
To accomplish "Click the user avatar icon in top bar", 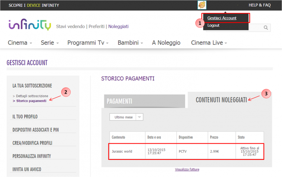I will click(x=202, y=5).
